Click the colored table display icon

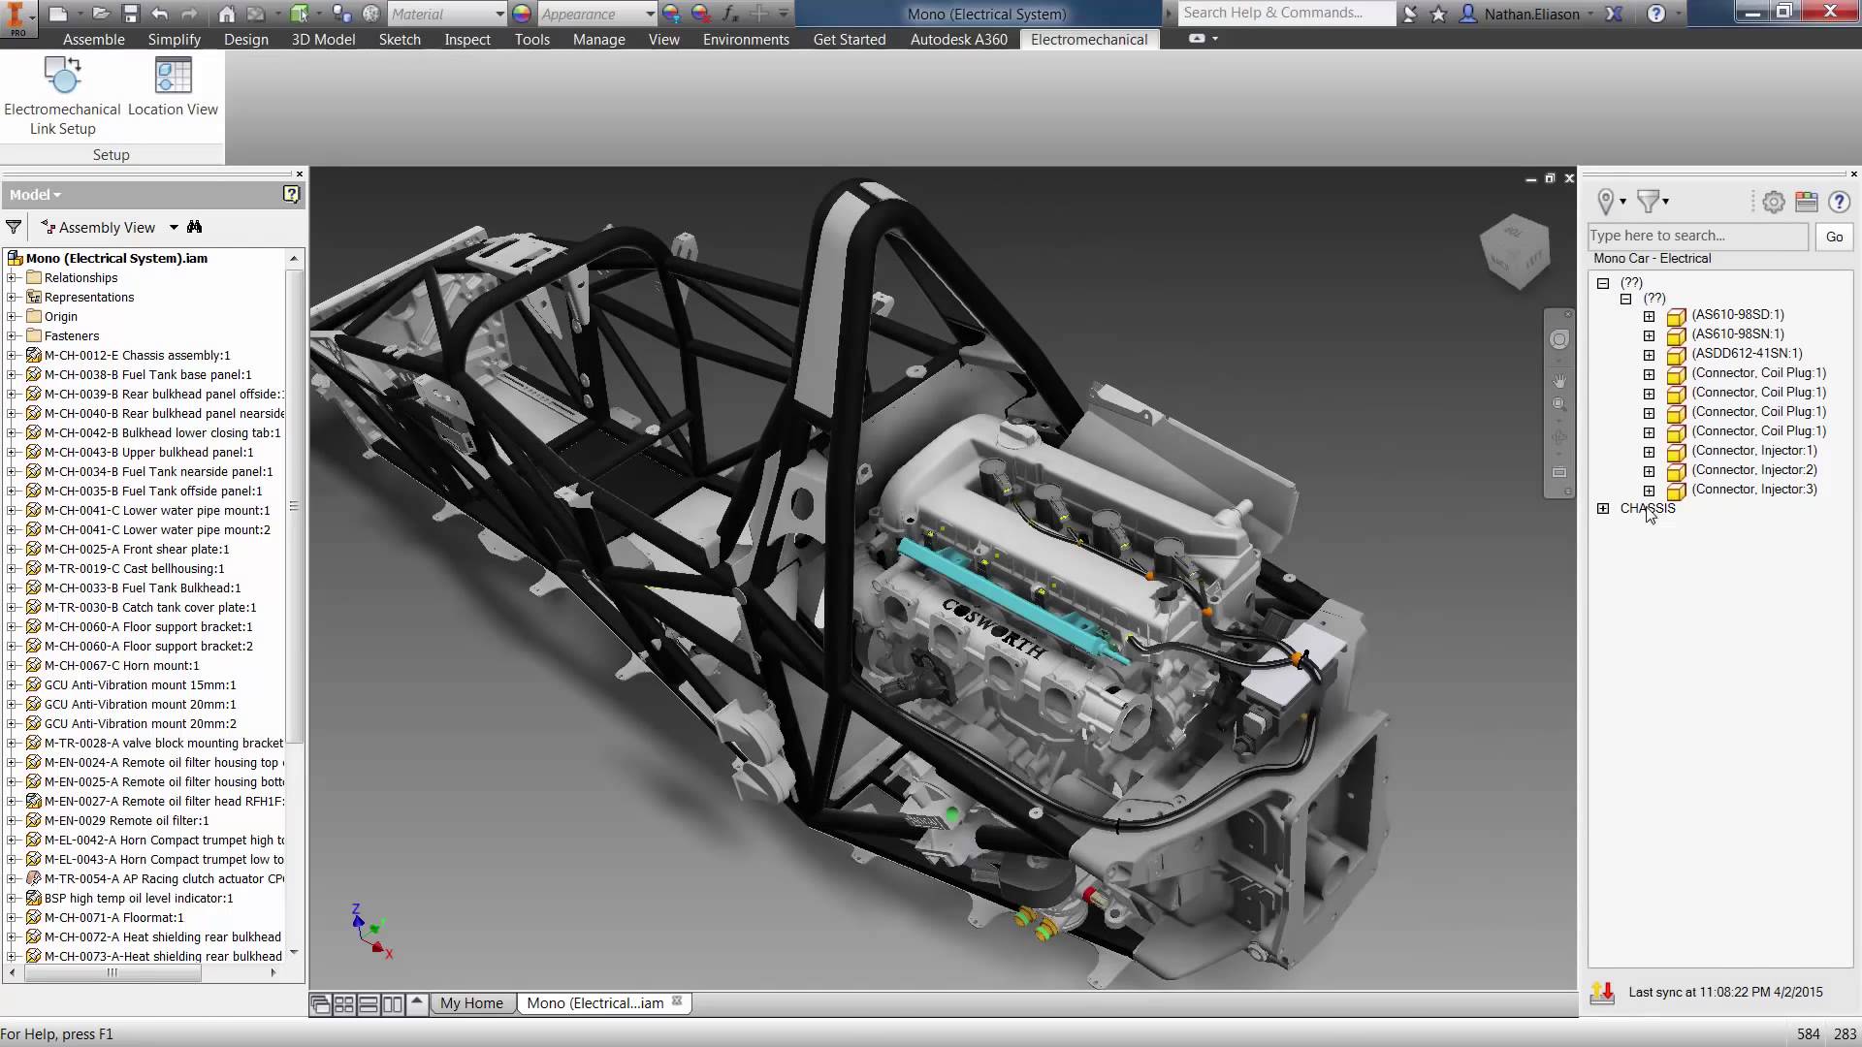tap(1806, 202)
